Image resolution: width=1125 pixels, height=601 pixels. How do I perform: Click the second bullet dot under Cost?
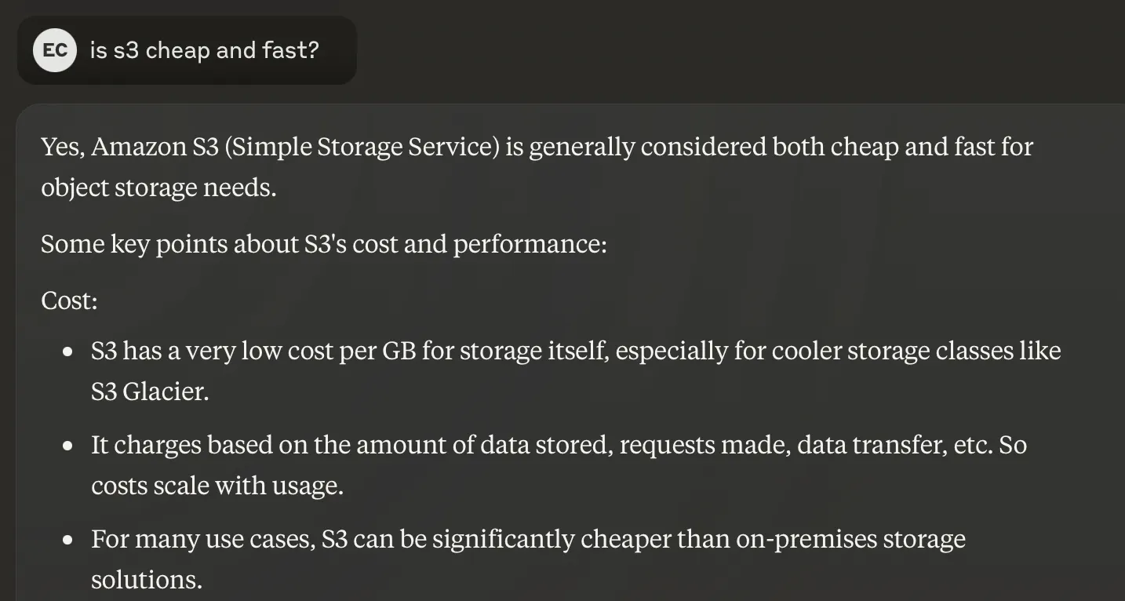(68, 446)
